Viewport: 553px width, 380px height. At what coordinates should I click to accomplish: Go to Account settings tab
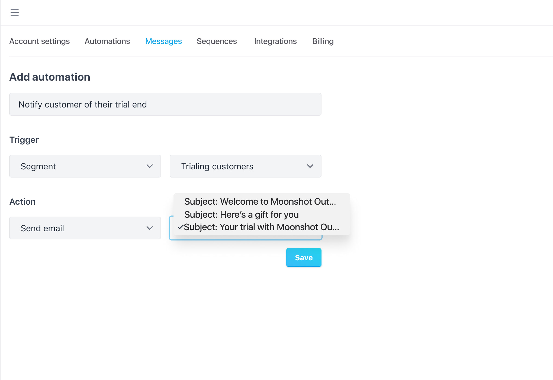(x=40, y=41)
